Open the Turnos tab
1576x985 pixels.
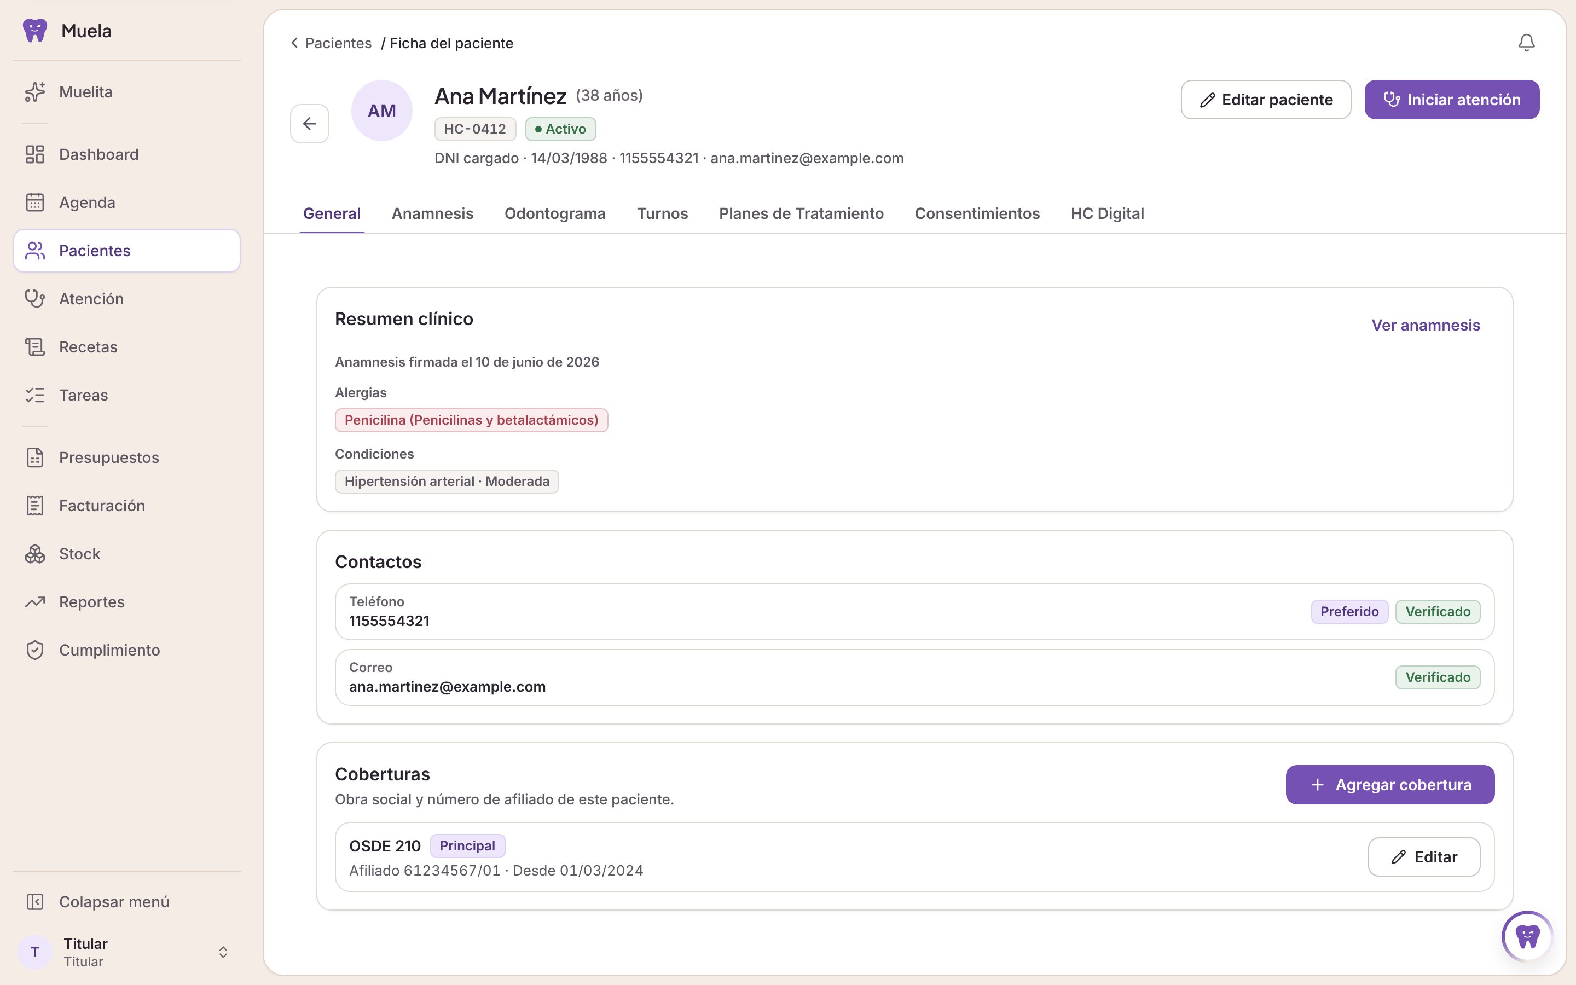(662, 213)
